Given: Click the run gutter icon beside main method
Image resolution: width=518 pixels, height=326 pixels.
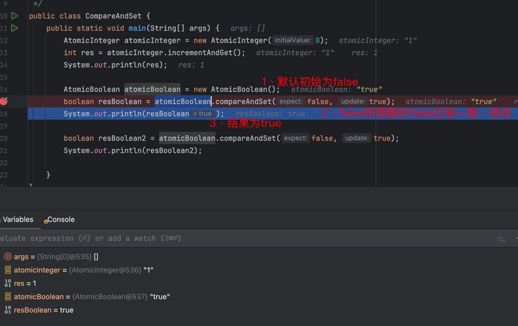Looking at the screenshot, I should [x=15, y=28].
